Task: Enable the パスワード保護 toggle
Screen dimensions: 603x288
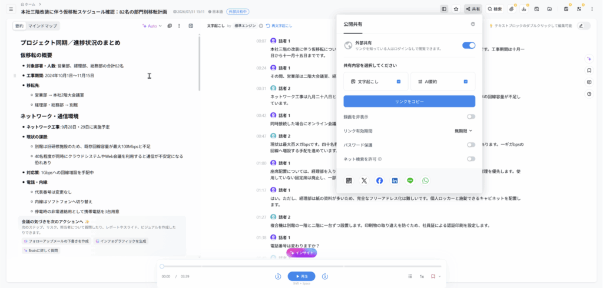Action: (x=471, y=145)
